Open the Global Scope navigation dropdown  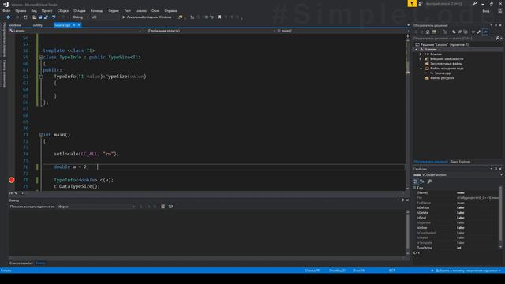pyautogui.click(x=211, y=31)
